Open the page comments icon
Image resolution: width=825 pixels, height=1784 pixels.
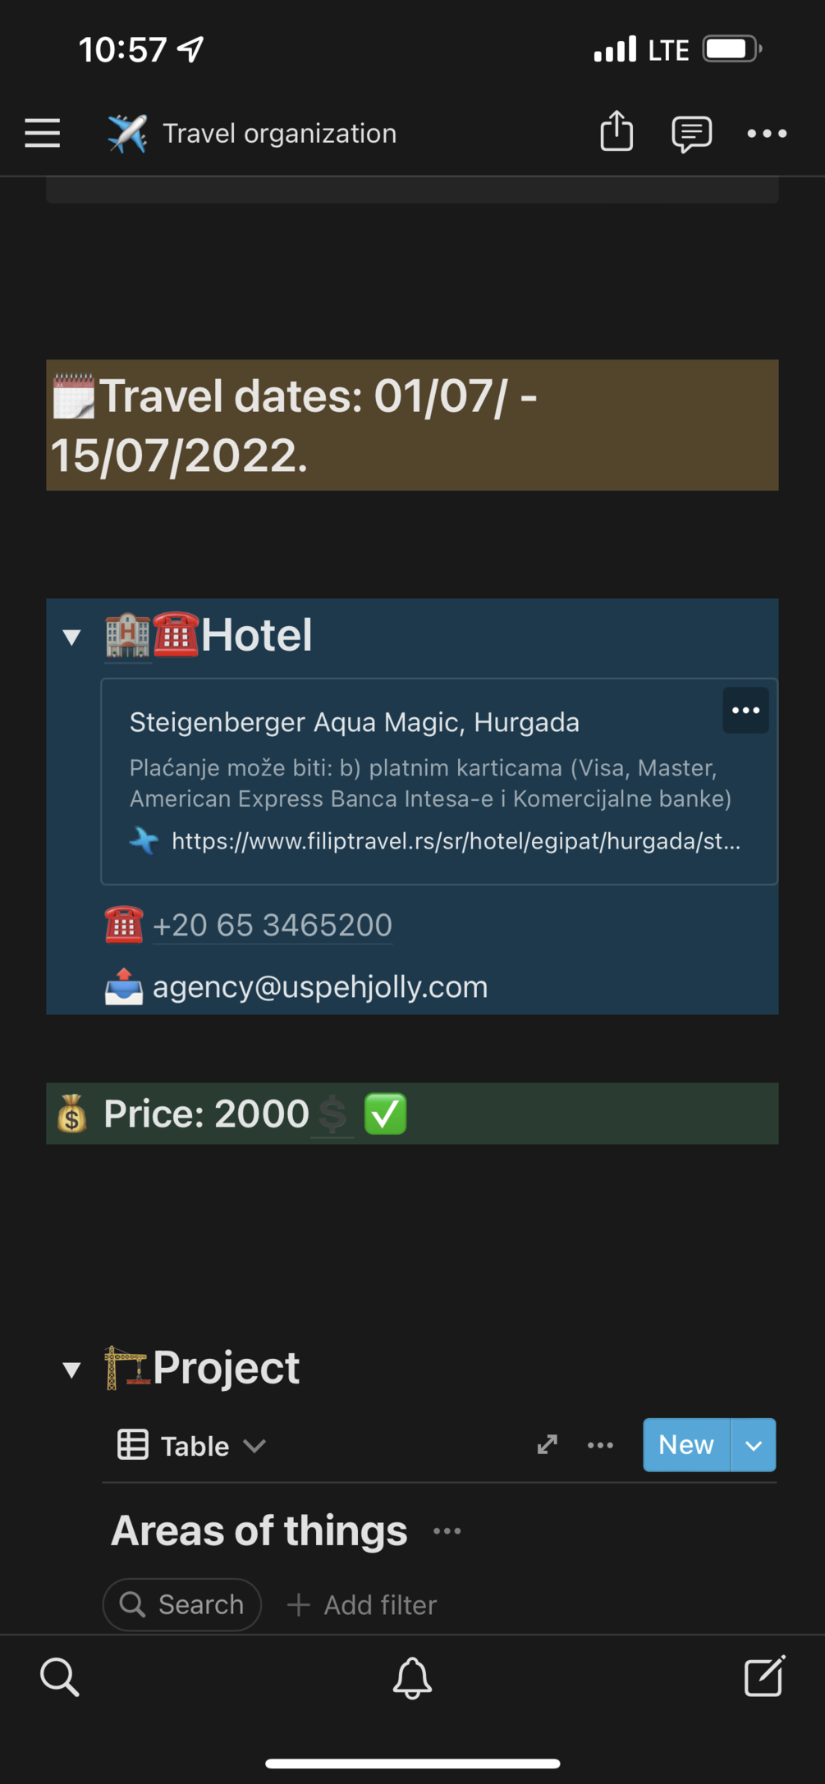click(691, 134)
